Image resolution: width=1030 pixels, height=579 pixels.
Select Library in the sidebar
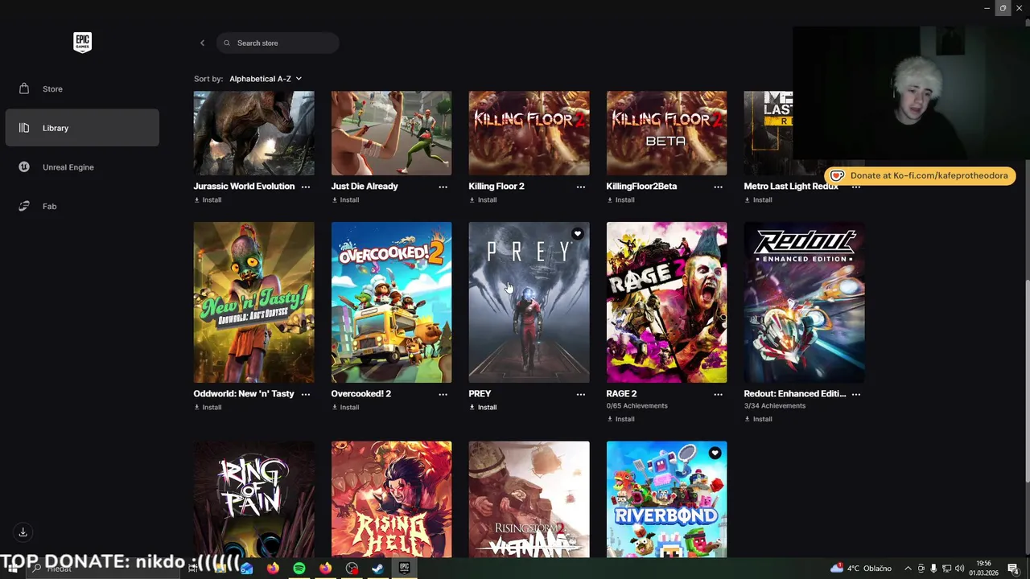[x=82, y=128]
